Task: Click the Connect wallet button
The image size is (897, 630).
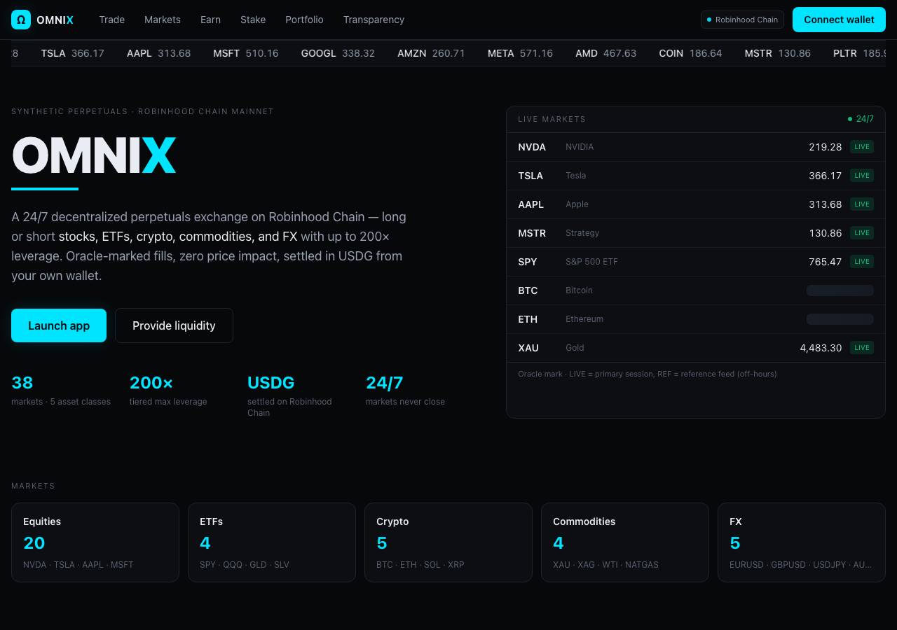Action: pos(839,20)
